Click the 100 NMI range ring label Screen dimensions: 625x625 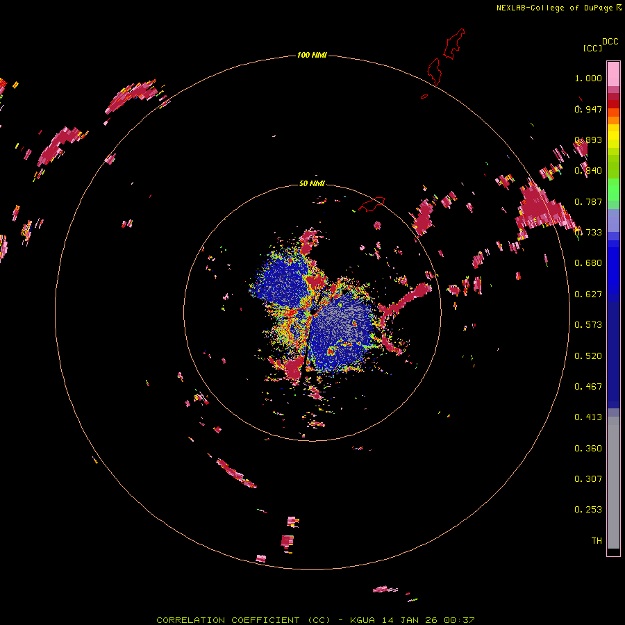pyautogui.click(x=312, y=55)
